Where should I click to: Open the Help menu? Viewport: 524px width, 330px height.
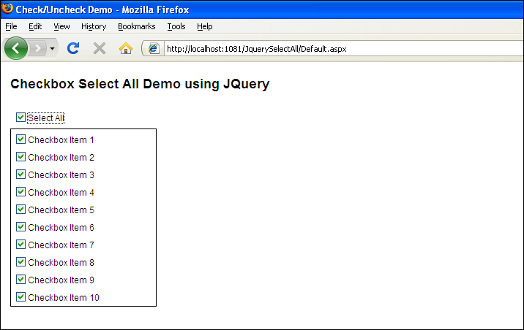(204, 26)
